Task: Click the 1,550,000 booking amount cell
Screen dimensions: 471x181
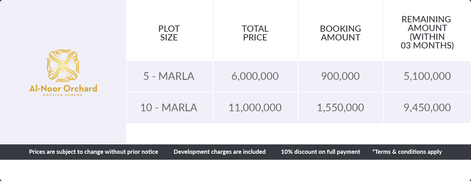Action: pos(341,107)
